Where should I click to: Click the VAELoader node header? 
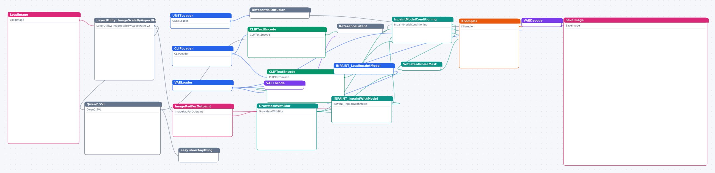coord(203,82)
